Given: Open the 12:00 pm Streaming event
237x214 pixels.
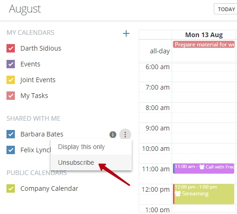Looking at the screenshot, I should [204, 194].
